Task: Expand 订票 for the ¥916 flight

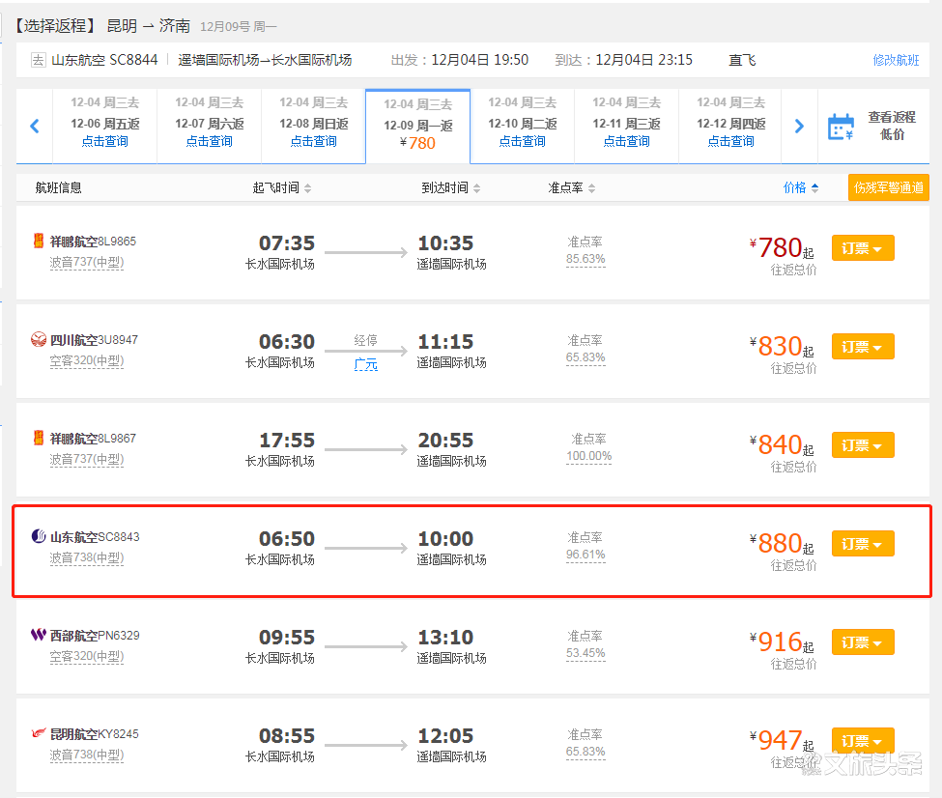Action: [x=863, y=642]
